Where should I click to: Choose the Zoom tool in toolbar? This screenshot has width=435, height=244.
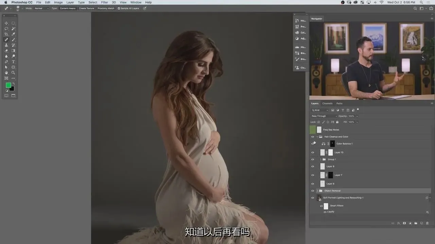(13, 73)
